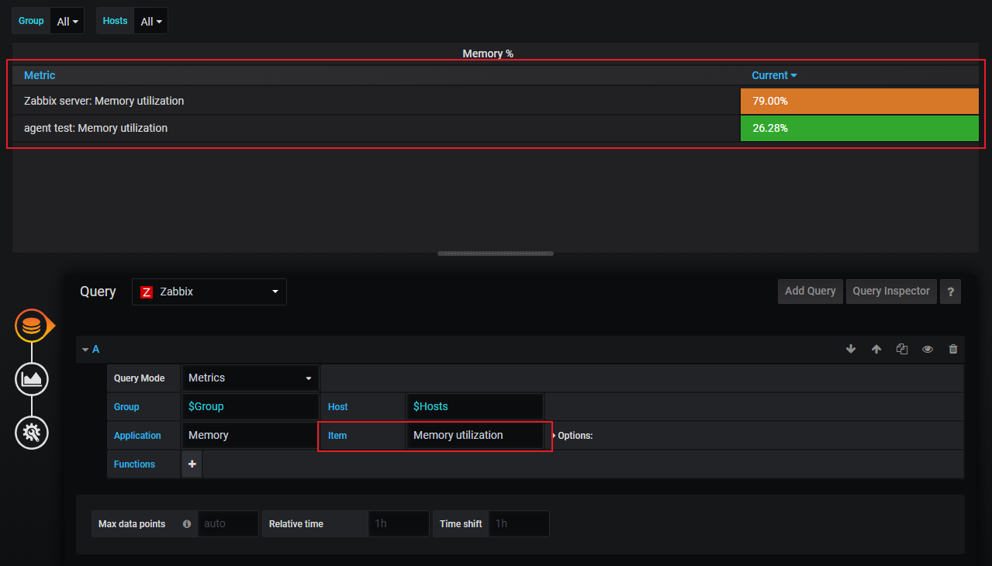Click the 'Item' label

[x=337, y=436]
